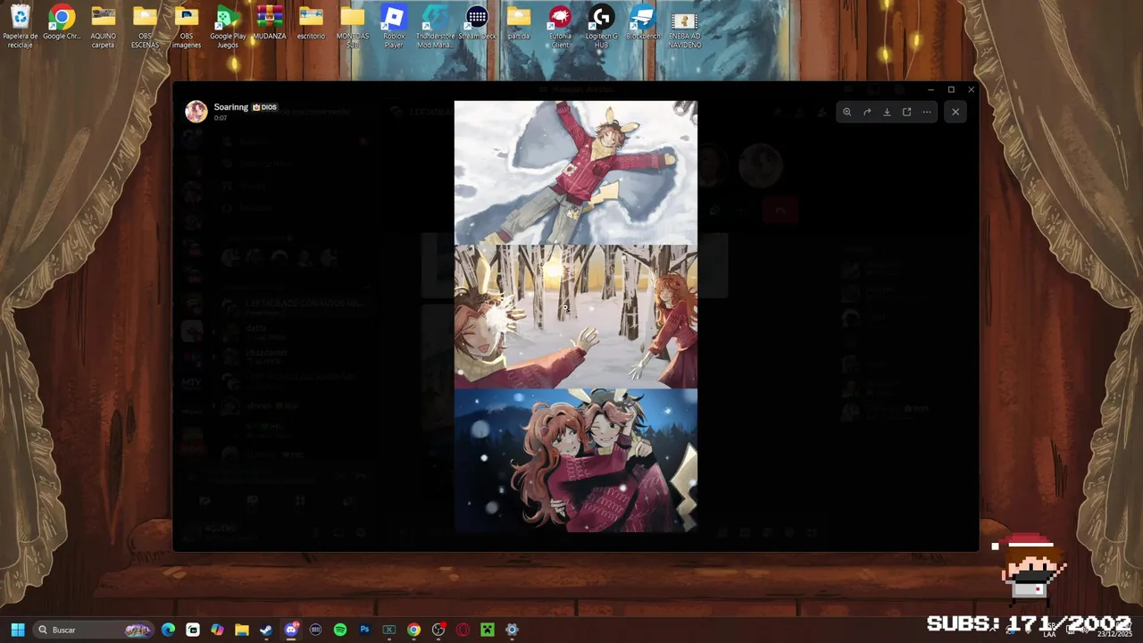Click Soarinng's profile avatar
The image size is (1143, 643).
(196, 111)
